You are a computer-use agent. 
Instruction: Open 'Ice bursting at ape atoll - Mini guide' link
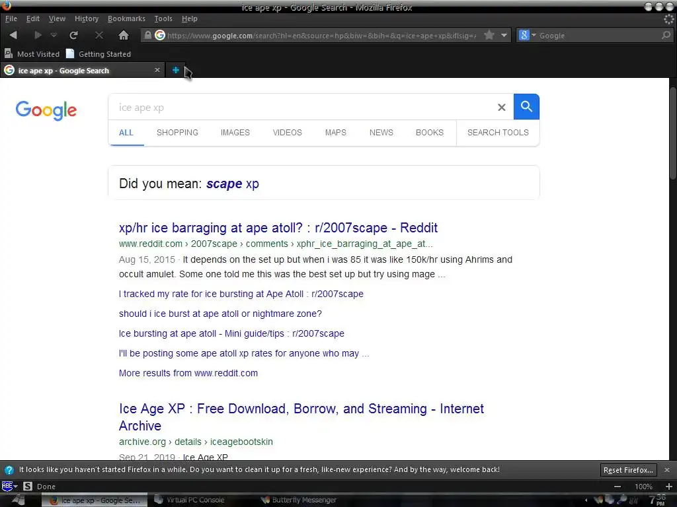[x=231, y=333]
